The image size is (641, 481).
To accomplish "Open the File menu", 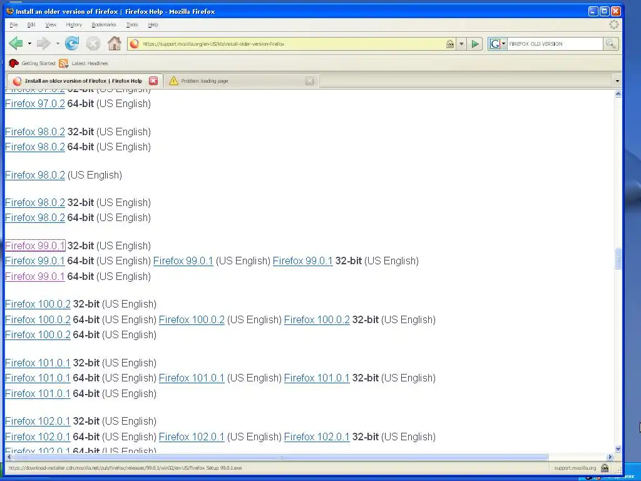I will (14, 24).
